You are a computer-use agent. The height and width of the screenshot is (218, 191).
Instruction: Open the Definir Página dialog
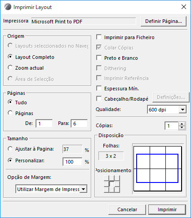pyautogui.click(x=164, y=21)
